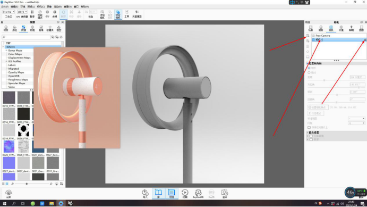Open the Tools toolbar icon

tap(126, 14)
